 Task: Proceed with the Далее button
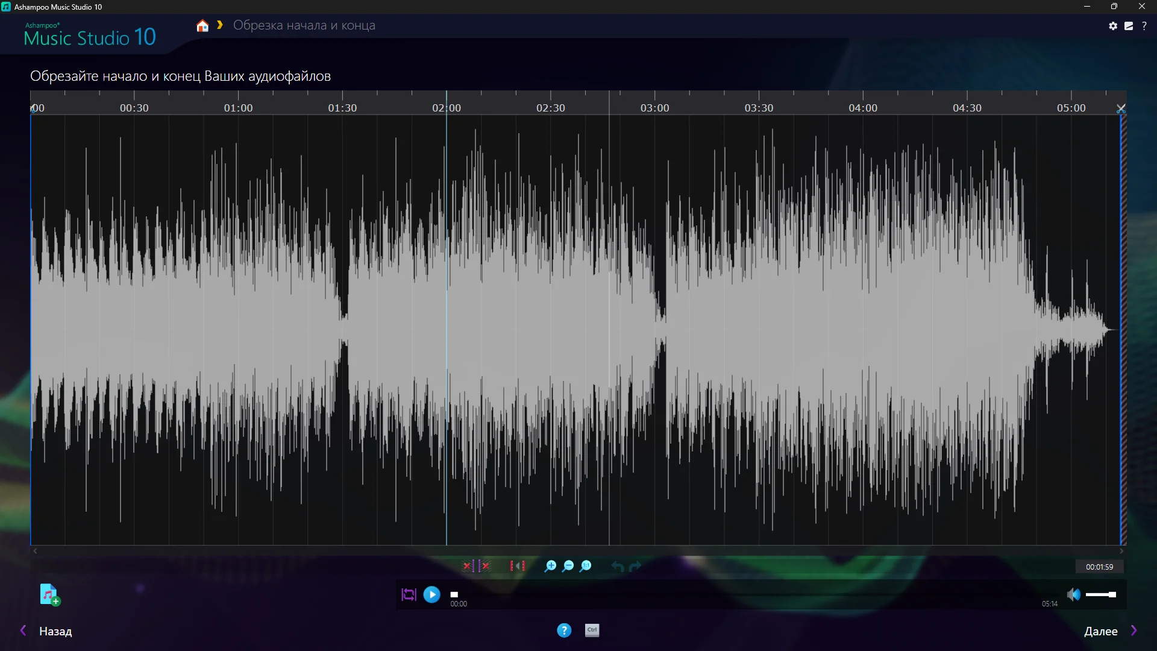pyautogui.click(x=1101, y=631)
